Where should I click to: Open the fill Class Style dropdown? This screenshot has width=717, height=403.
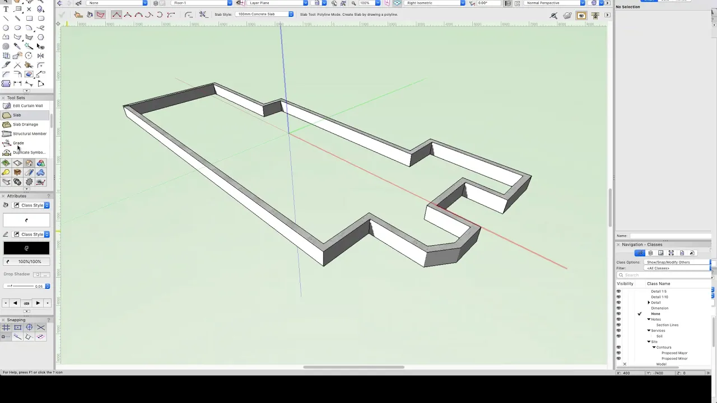31,205
